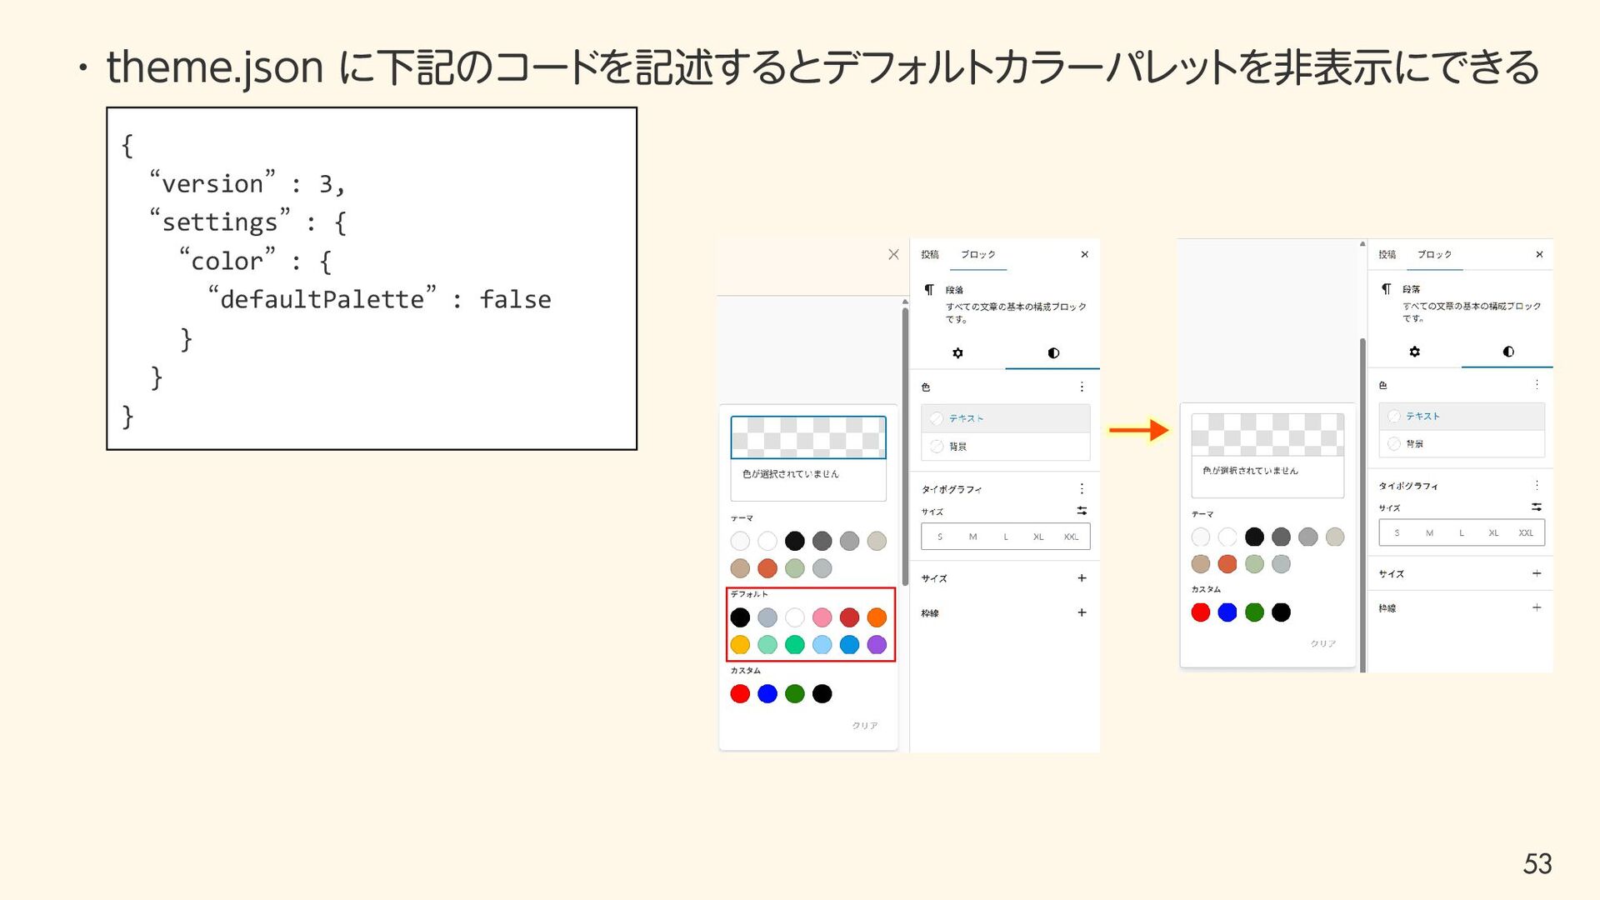Select S font size in left panel

coord(940,537)
